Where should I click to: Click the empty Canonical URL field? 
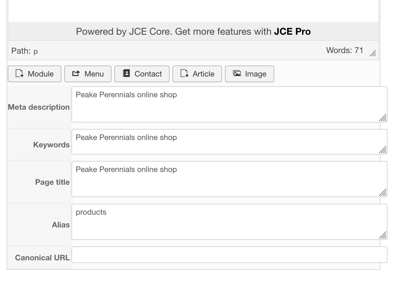pos(229,255)
